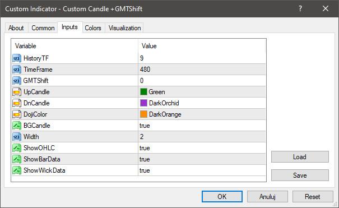Screen dimensions: 339x208
Task: Click the color-type icon beside DnCandle
Action: click(x=17, y=103)
